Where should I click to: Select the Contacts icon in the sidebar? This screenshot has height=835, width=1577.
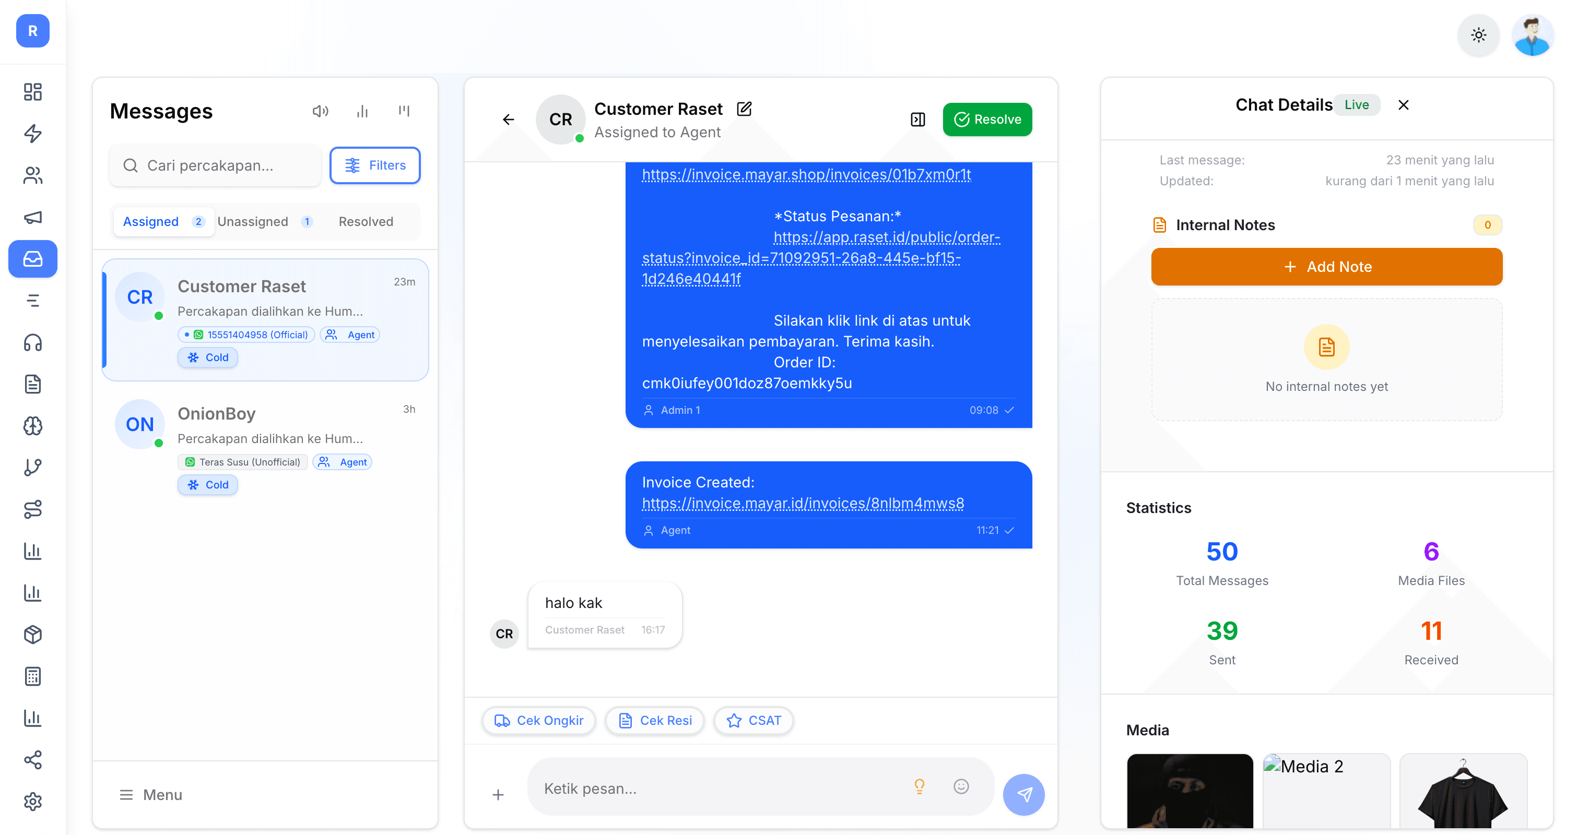32,176
